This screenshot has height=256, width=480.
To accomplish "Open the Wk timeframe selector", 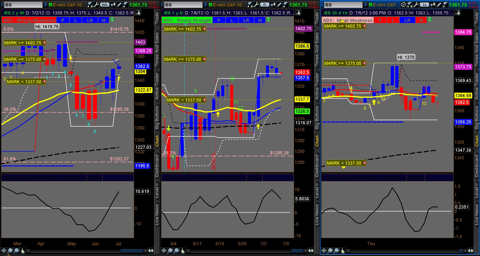I will click(105, 5).
